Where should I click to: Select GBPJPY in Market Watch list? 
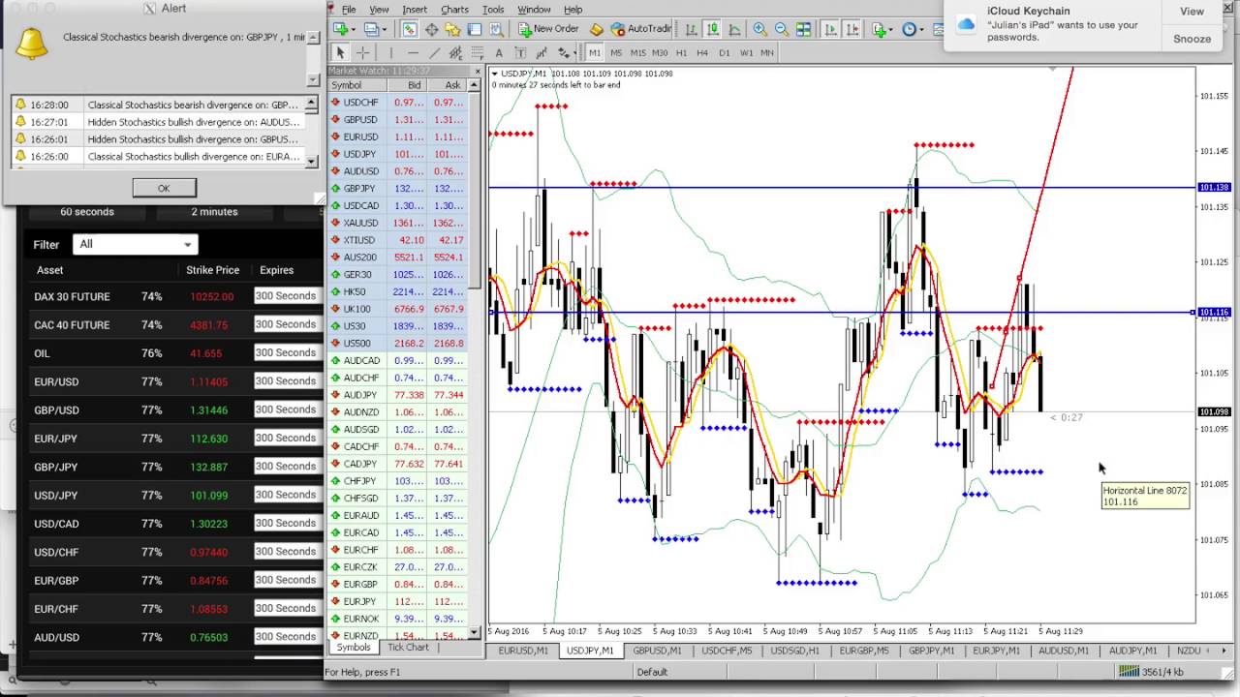point(399,189)
